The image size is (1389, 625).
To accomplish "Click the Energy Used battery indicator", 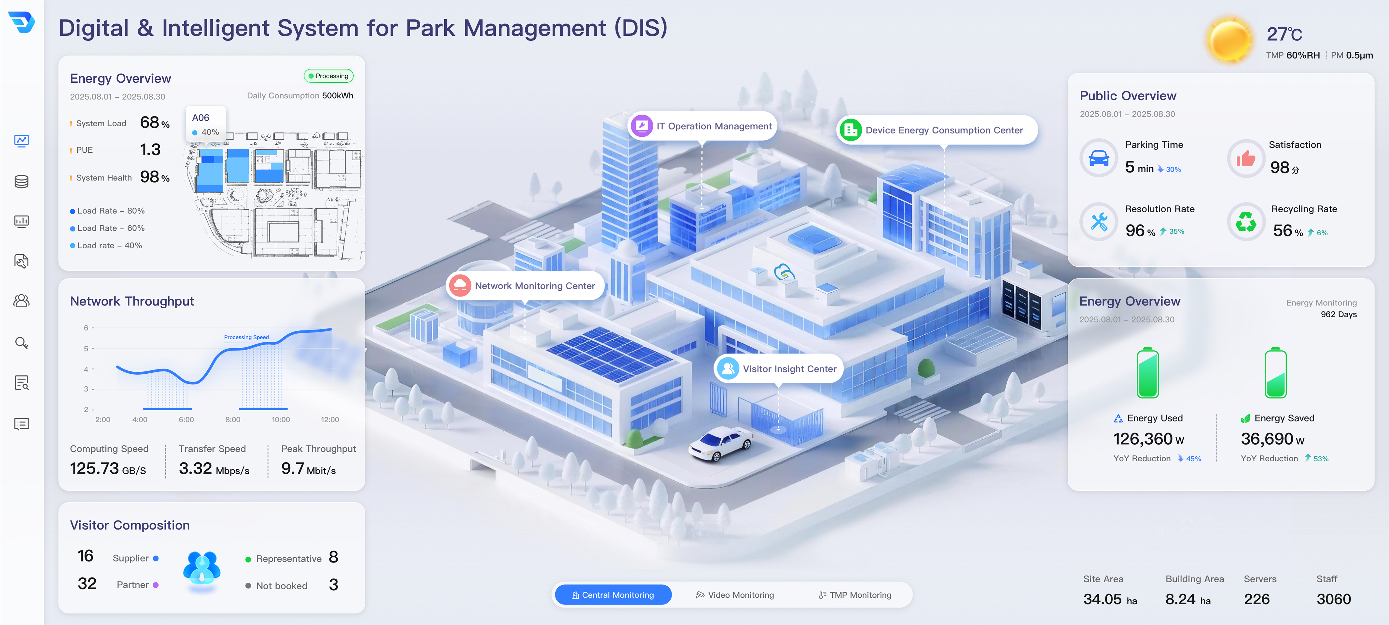I will click(1147, 373).
